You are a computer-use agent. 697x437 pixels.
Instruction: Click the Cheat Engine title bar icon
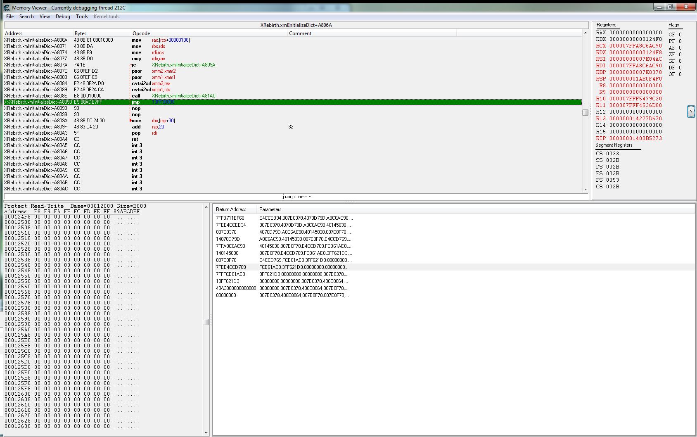click(x=7, y=7)
